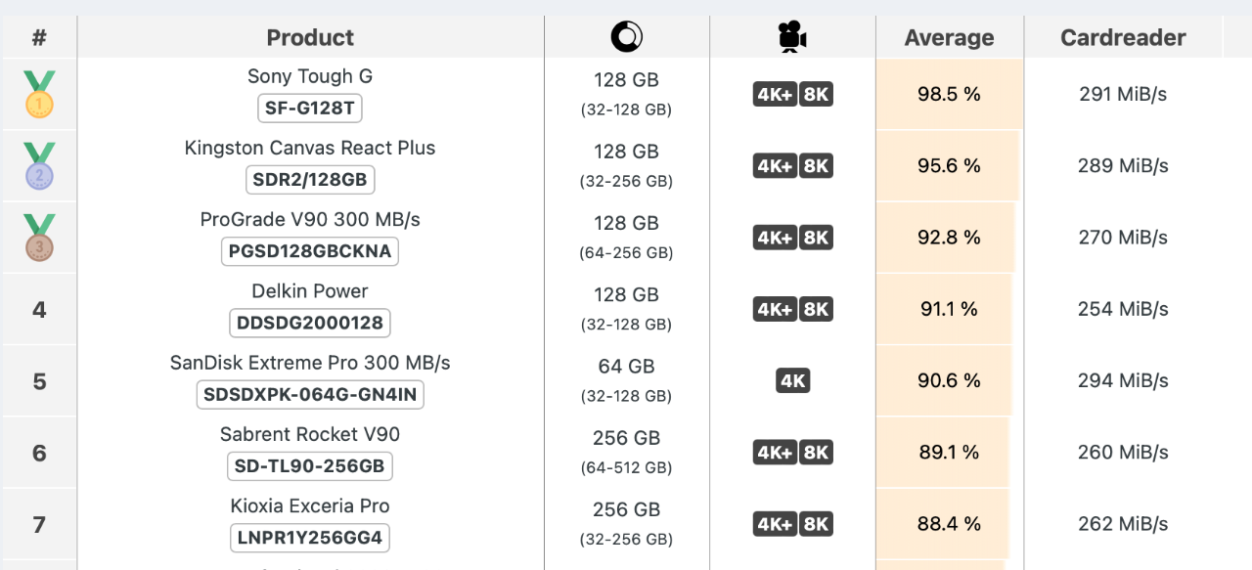This screenshot has width=1252, height=570.
Task: Click the 89.1 % average bar for Sabrent
Action: pyautogui.click(x=949, y=452)
